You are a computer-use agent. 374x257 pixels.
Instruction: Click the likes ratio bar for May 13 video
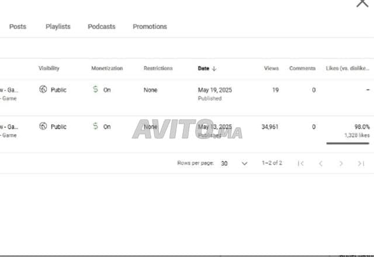coord(348,143)
